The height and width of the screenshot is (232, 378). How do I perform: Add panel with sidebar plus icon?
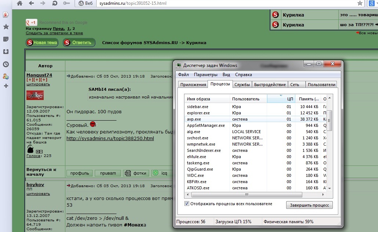(x=6, y=86)
